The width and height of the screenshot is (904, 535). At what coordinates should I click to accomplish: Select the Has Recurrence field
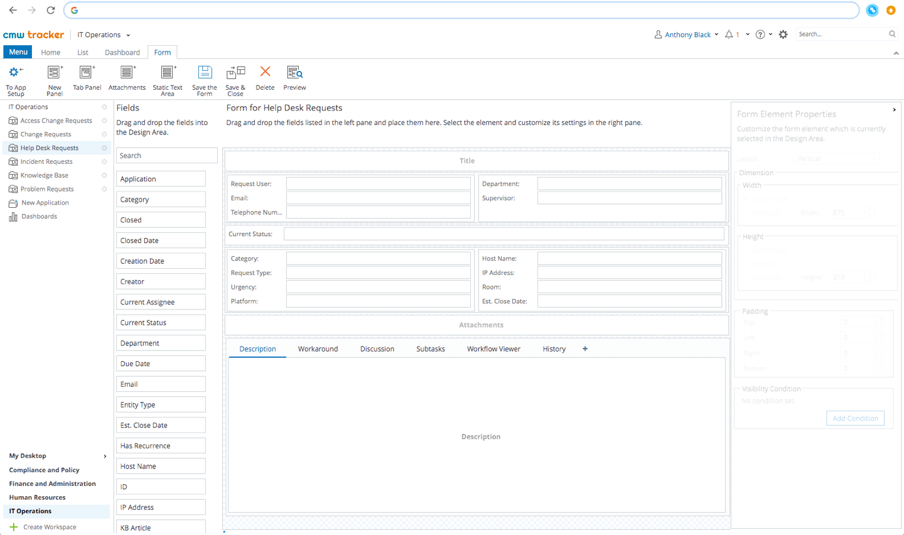pyautogui.click(x=161, y=446)
